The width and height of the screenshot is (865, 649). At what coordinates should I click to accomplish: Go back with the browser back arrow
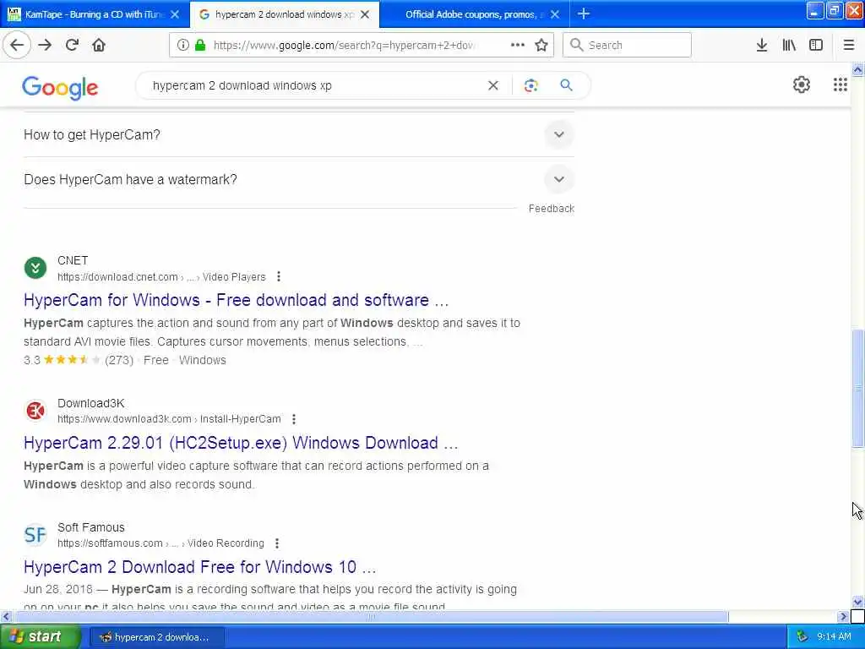(x=17, y=45)
